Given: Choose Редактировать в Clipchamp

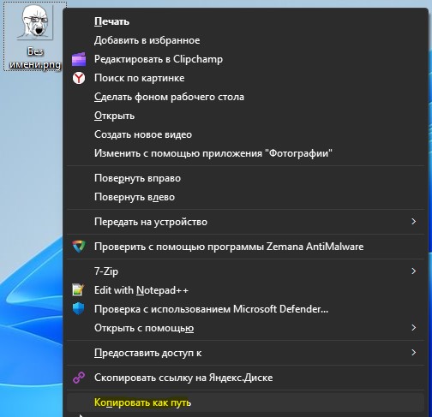Looking at the screenshot, I should click(245, 59).
